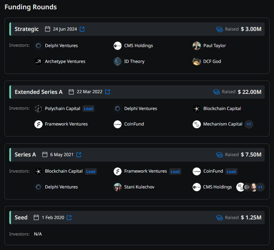Click coins icon beside Raised $ 3.00M
Screen dimensions: 274x250
[x=219, y=29]
